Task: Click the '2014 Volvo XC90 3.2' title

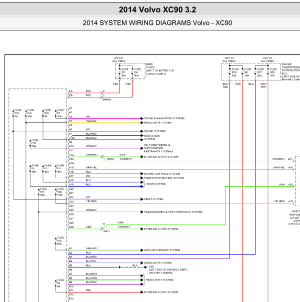Action: (x=157, y=9)
